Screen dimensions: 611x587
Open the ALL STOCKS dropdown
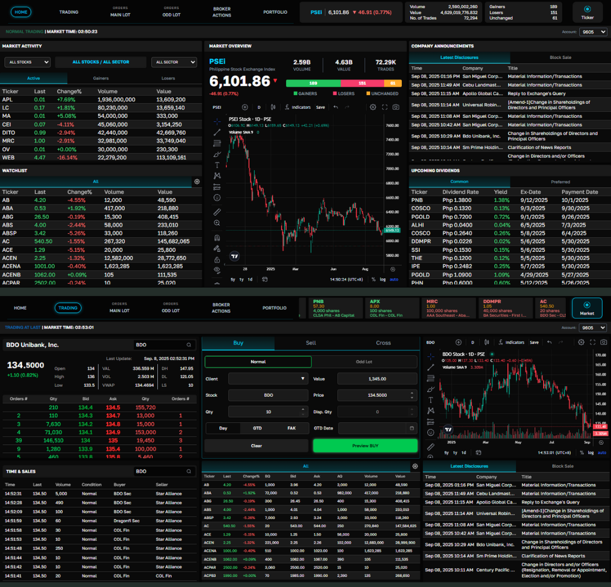point(27,62)
